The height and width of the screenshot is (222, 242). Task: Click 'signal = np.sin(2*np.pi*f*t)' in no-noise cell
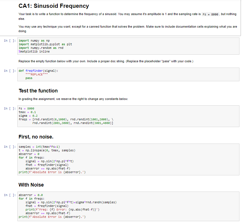(49, 161)
